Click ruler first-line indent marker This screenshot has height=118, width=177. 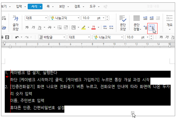pos(5,43)
